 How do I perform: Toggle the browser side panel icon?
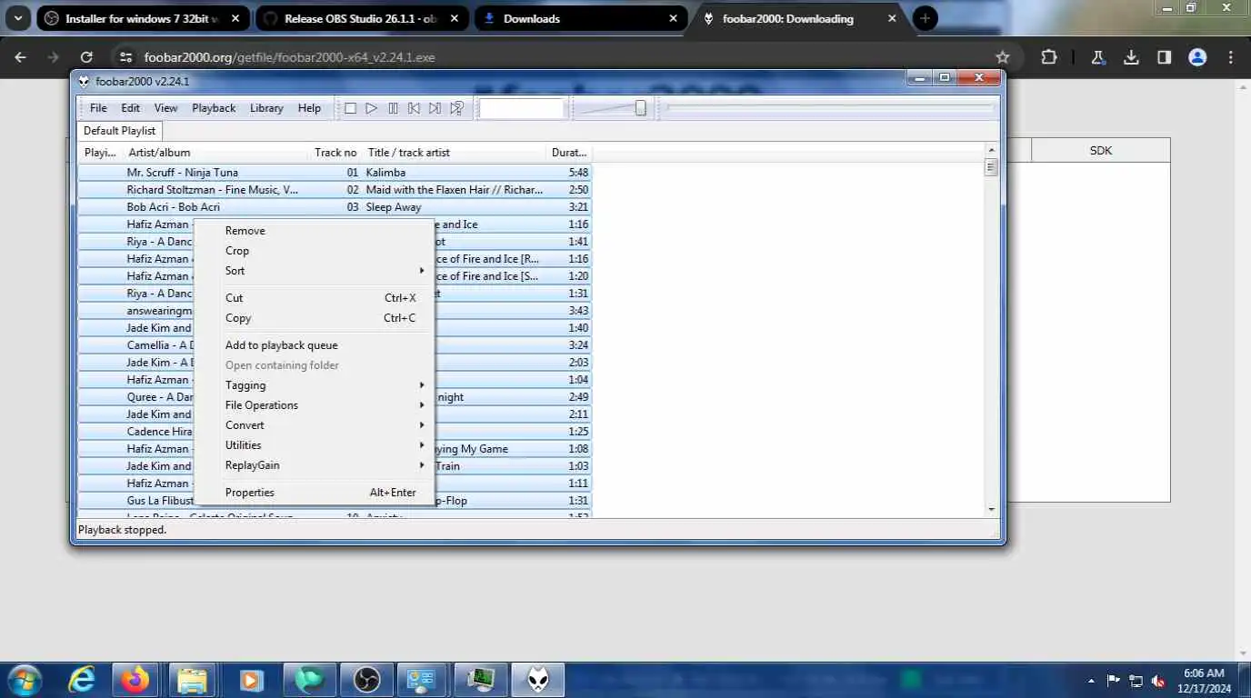click(x=1164, y=57)
